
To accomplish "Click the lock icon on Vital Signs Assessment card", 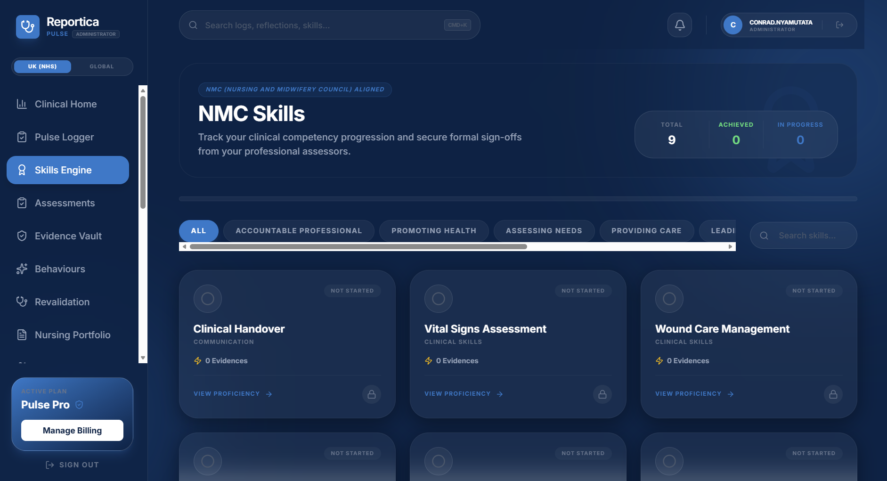I will [602, 394].
